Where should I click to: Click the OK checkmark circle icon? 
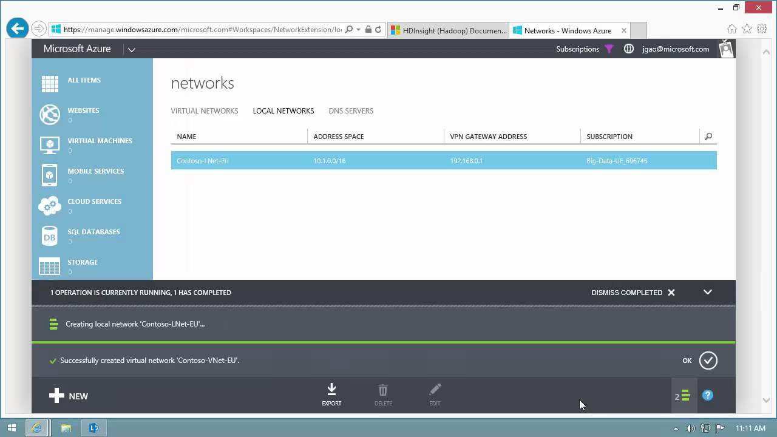[x=708, y=361]
